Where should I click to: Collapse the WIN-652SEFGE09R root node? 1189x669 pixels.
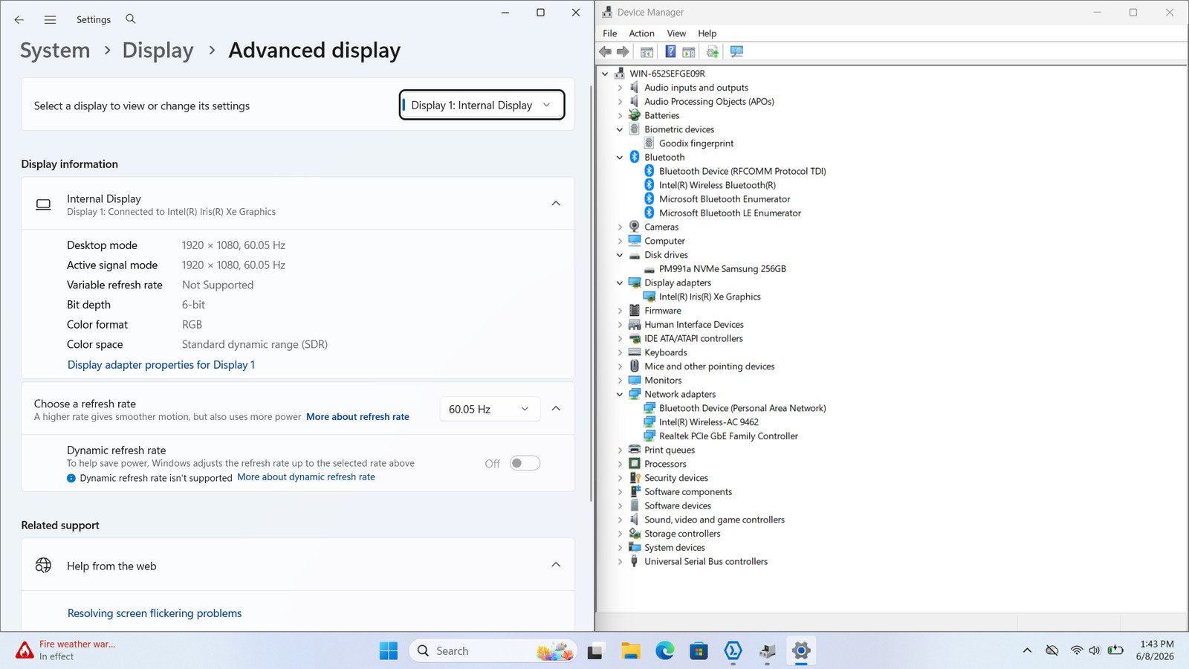coord(605,74)
